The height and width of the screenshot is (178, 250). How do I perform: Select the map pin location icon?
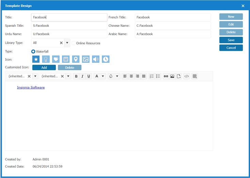76,59
